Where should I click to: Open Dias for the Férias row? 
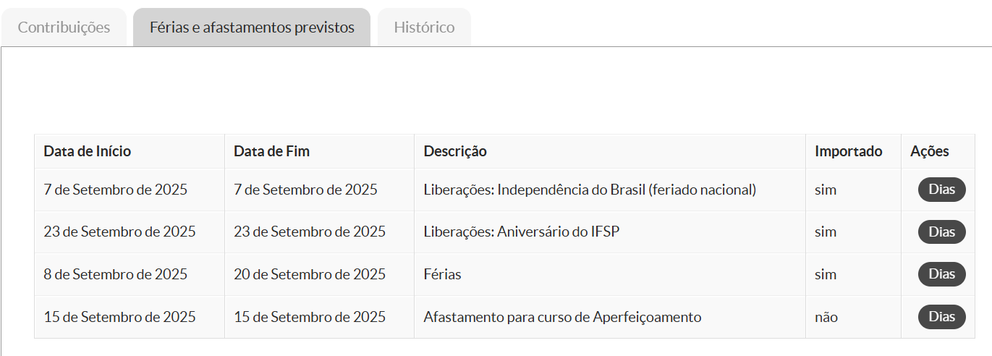click(x=941, y=274)
